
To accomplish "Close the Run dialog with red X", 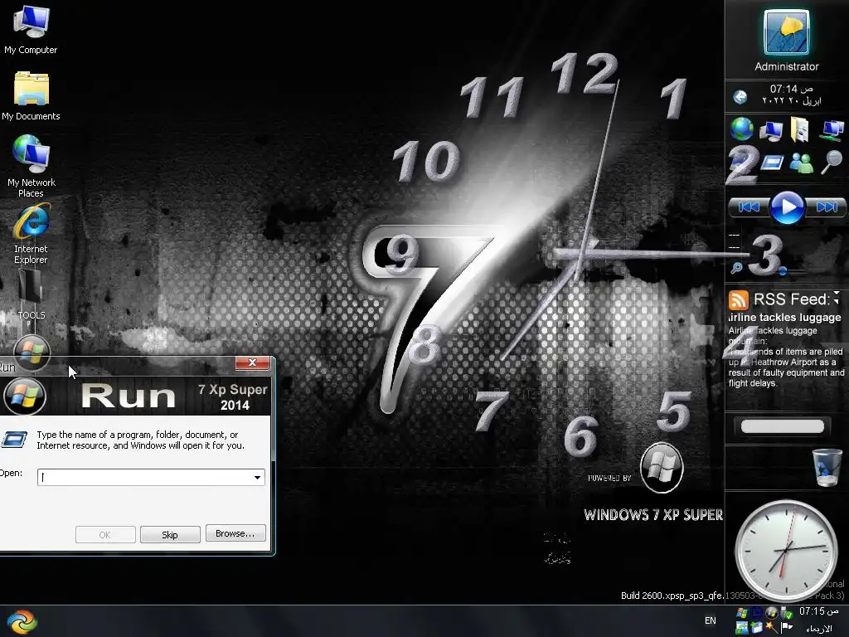I will click(252, 362).
